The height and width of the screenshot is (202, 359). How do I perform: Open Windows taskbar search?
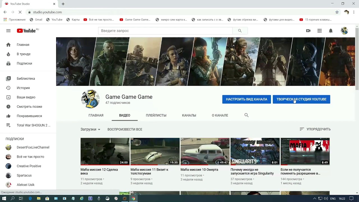tap(13, 198)
